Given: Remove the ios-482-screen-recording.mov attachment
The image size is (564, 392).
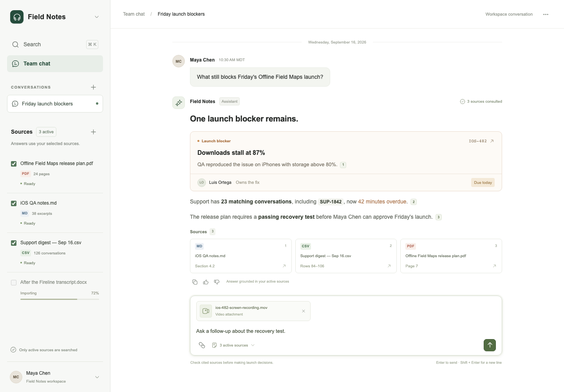Looking at the screenshot, I should click(304, 311).
